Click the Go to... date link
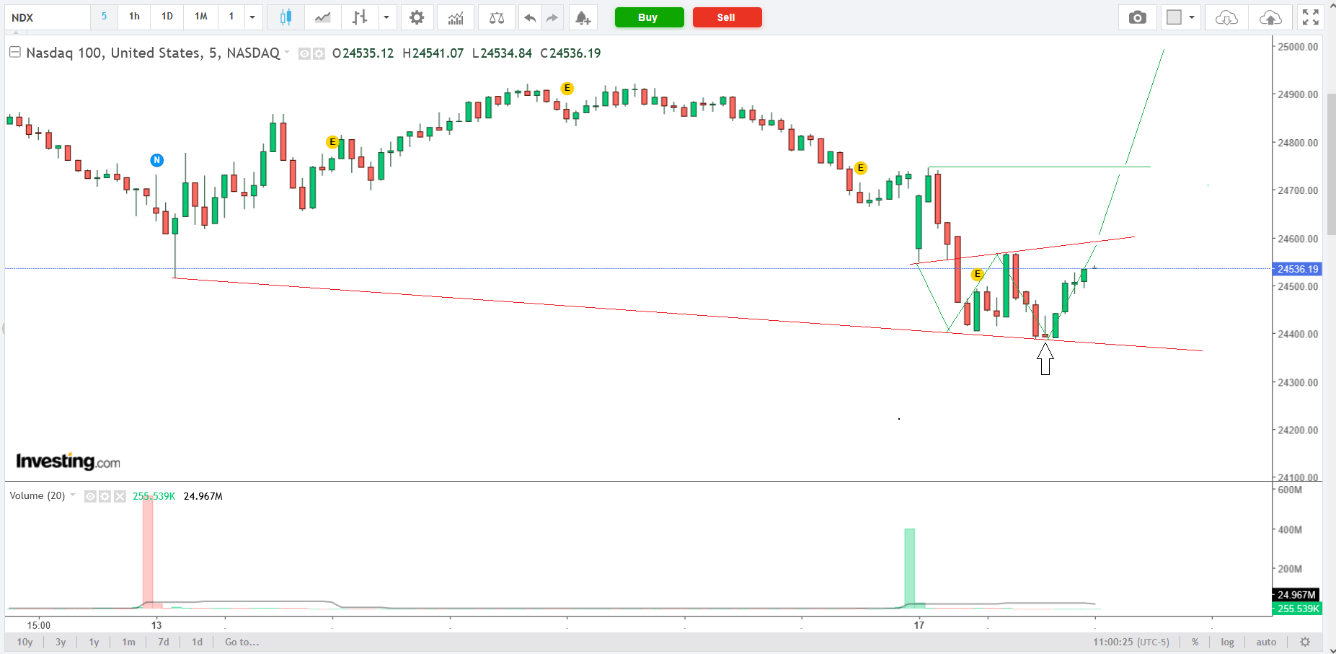Viewport: 1336px width, 654px height. click(242, 642)
